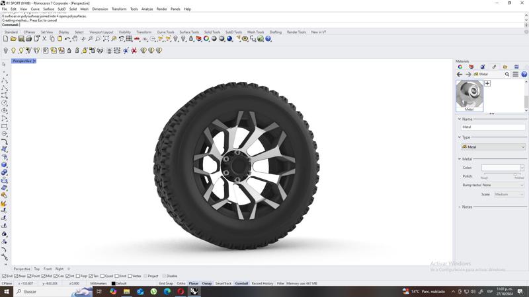Click the back arrow in Materials panel

point(460,75)
